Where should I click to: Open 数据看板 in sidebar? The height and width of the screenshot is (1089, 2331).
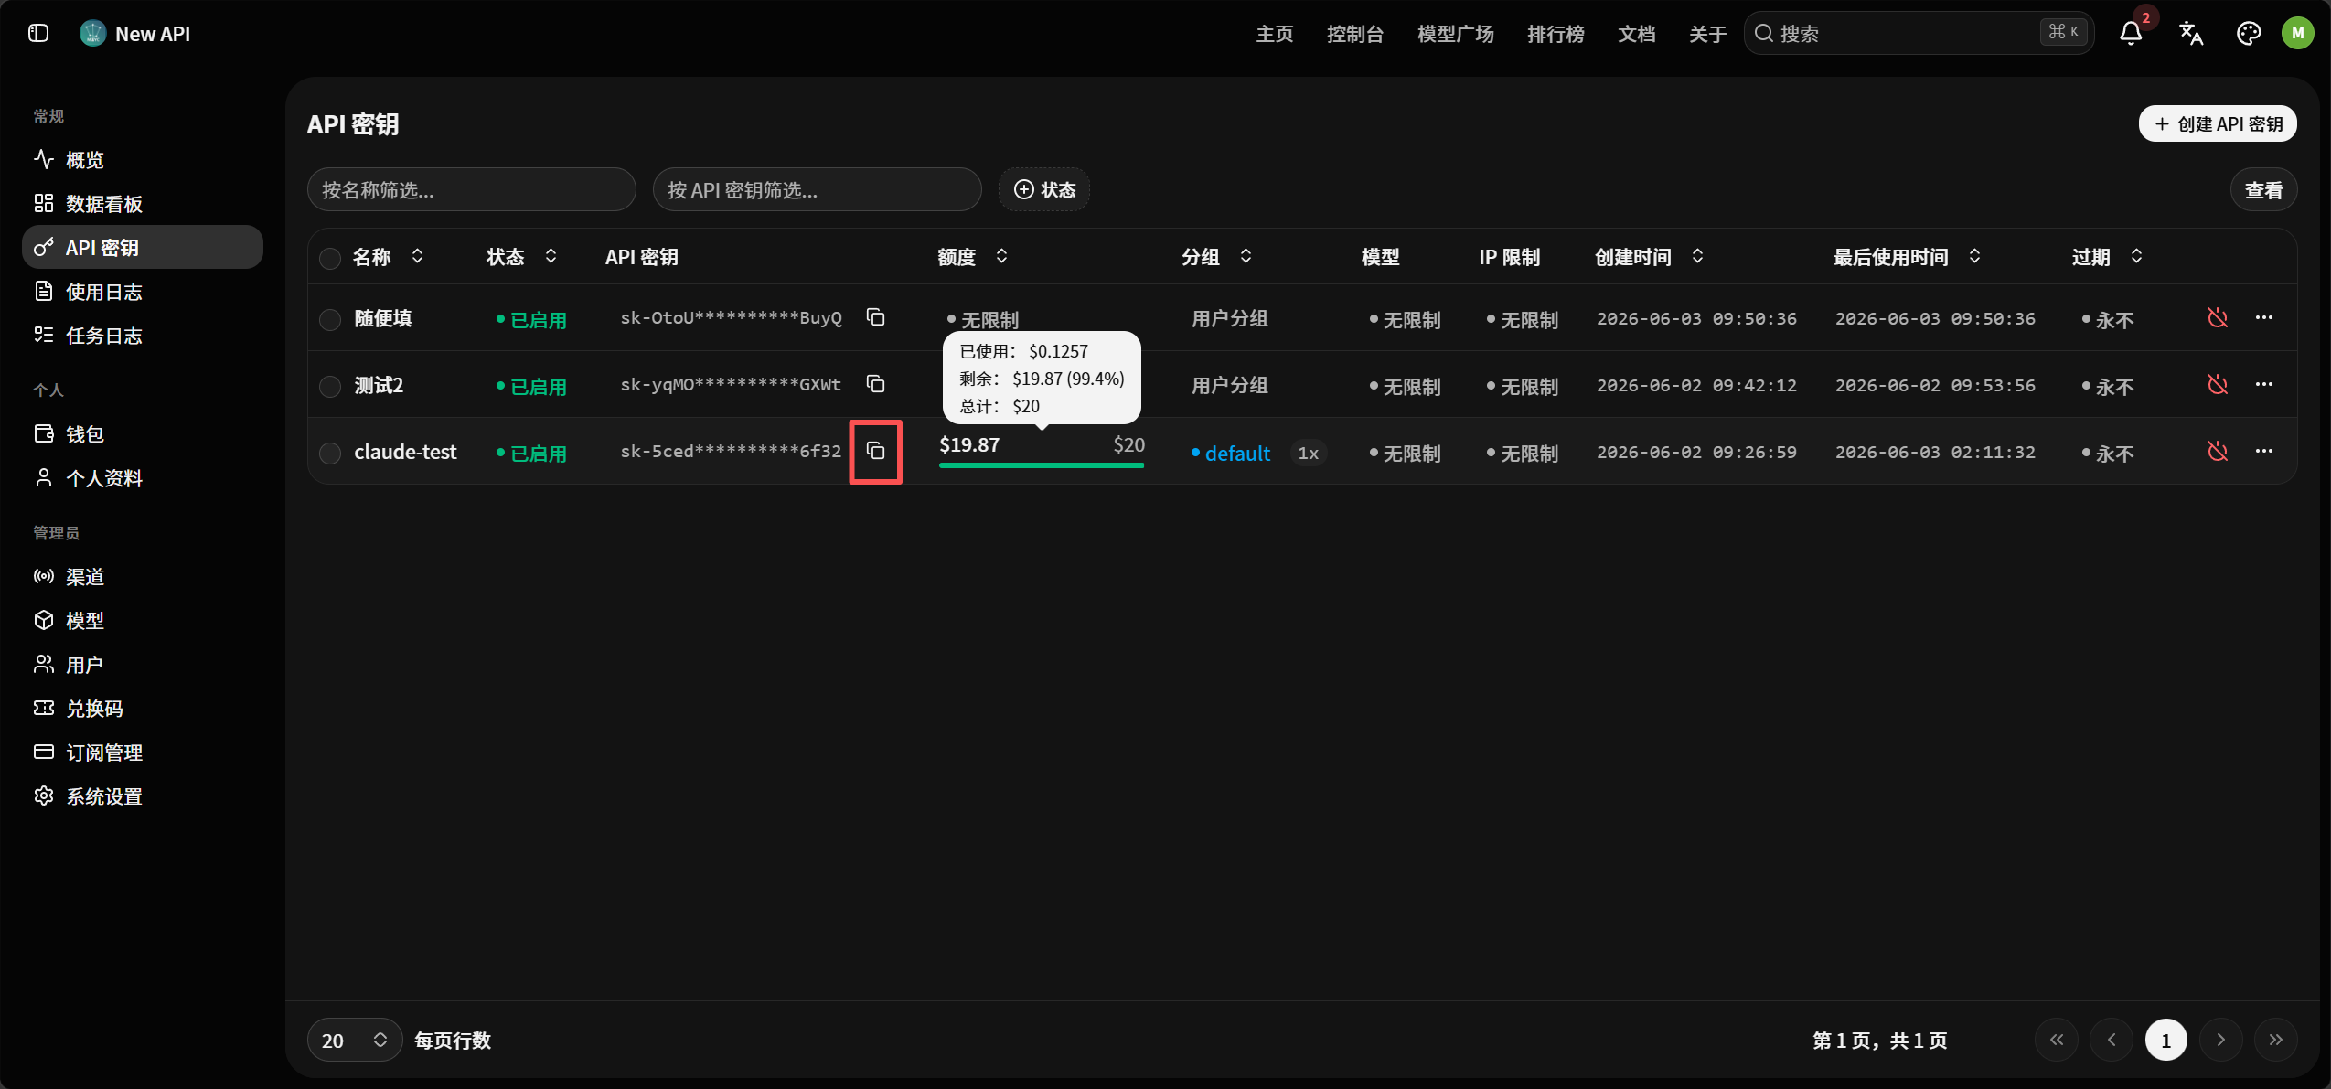click(x=143, y=204)
